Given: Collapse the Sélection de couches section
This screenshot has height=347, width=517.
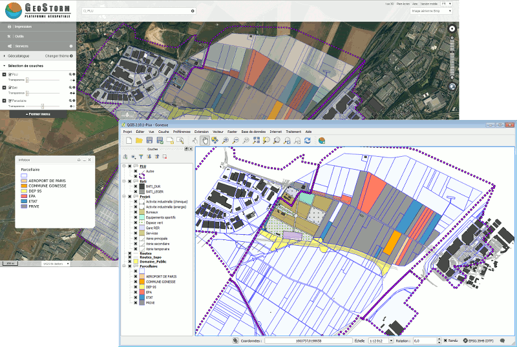Looking at the screenshot, I should [5, 66].
